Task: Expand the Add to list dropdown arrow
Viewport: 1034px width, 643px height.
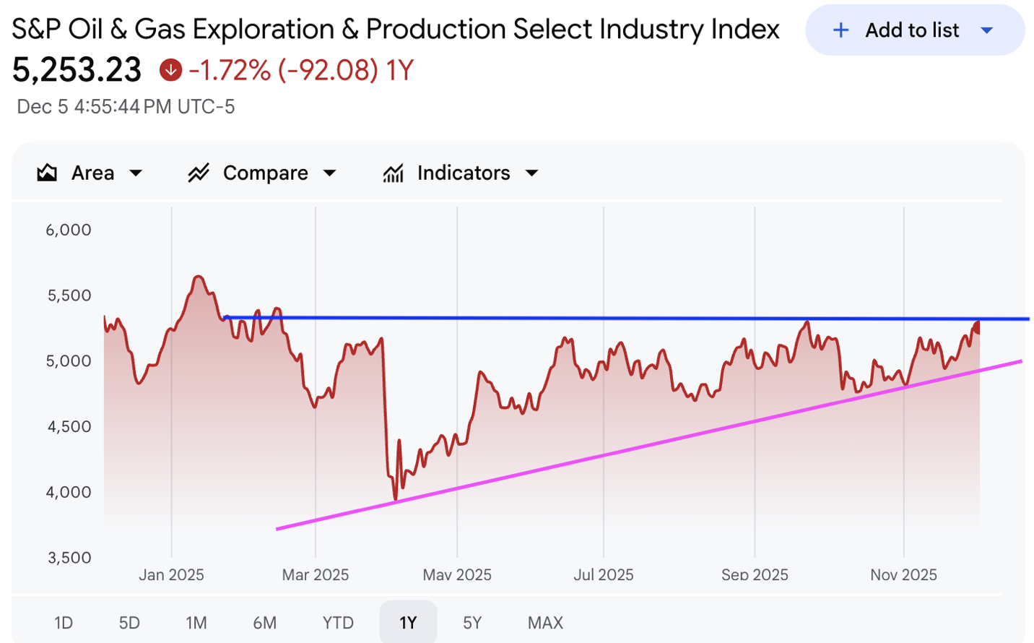Action: click(x=987, y=30)
